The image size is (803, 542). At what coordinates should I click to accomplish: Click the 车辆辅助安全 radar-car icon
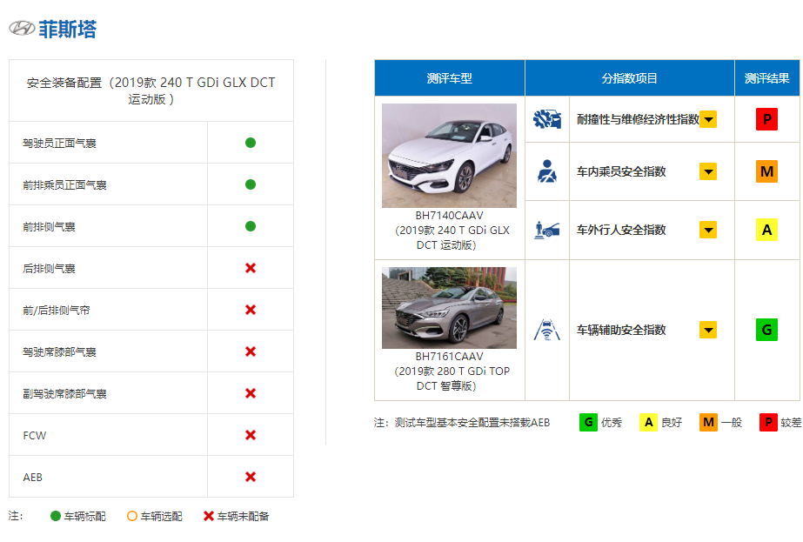pos(547,330)
